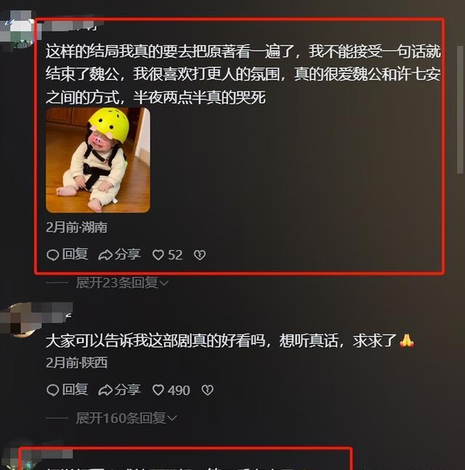The image size is (465, 470).
Task: Open the crying baby image thumbnail
Action: tap(98, 160)
